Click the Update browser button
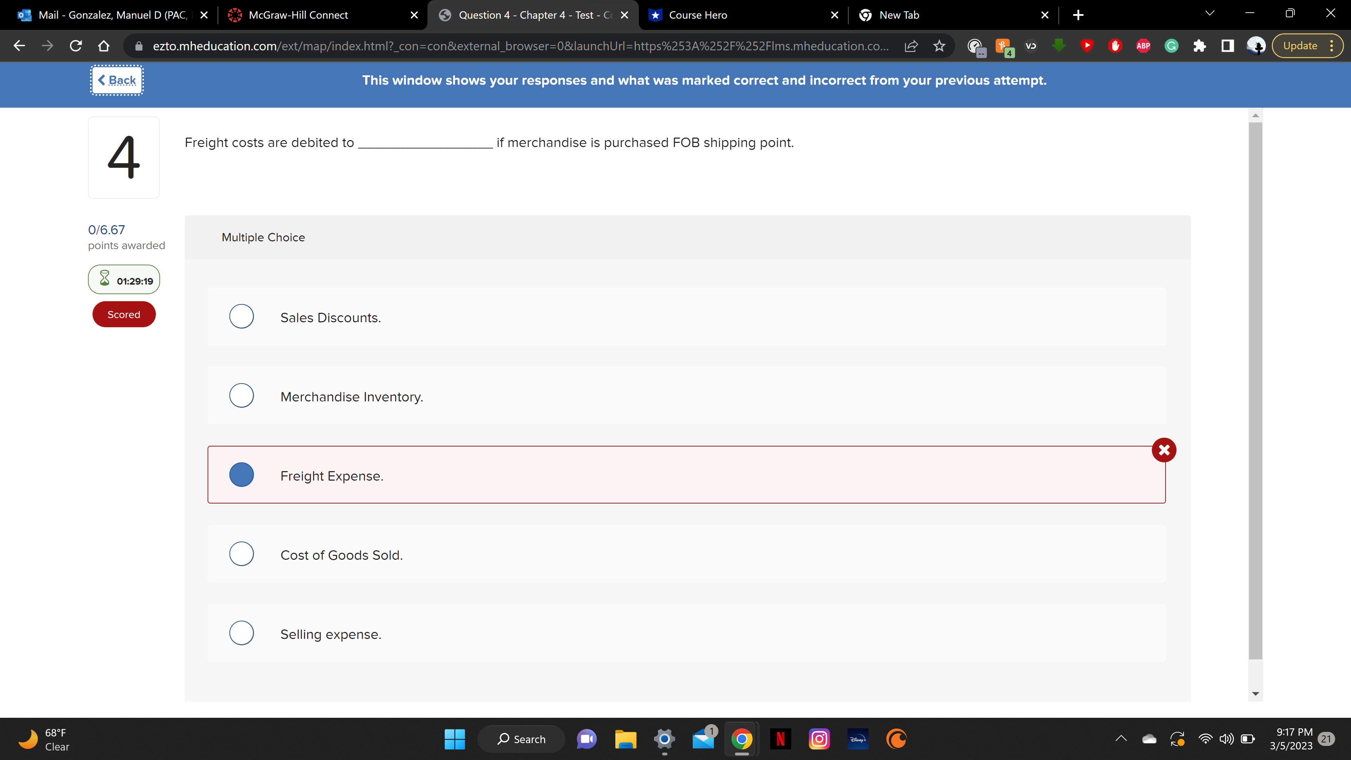This screenshot has height=760, width=1351. point(1300,46)
